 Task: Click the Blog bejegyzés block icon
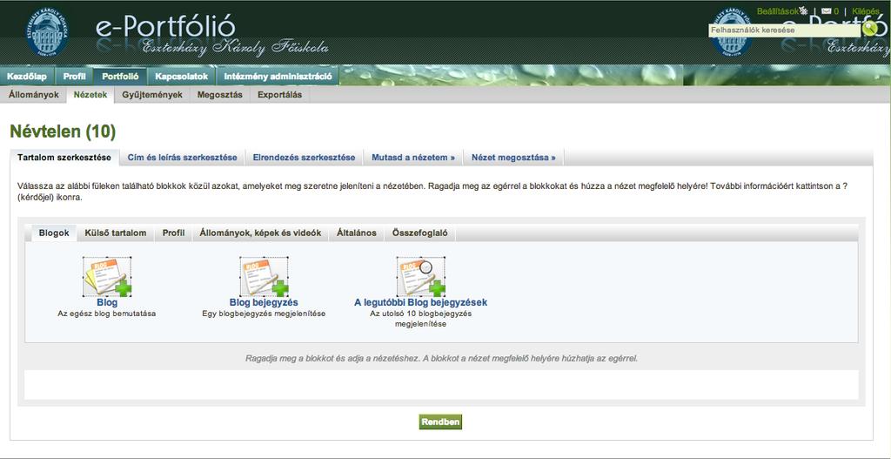coord(264,276)
